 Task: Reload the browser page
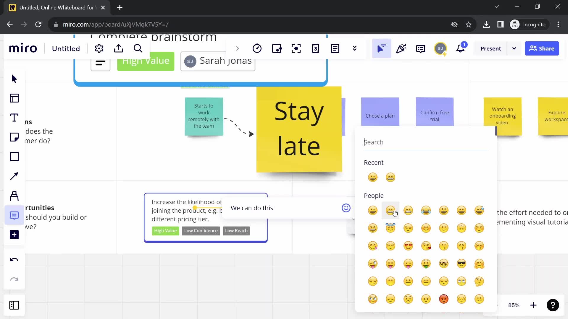(x=38, y=25)
